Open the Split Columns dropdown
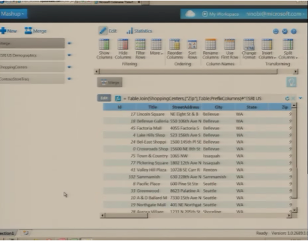Screen dimensions: 308x241 (x=288, y=49)
